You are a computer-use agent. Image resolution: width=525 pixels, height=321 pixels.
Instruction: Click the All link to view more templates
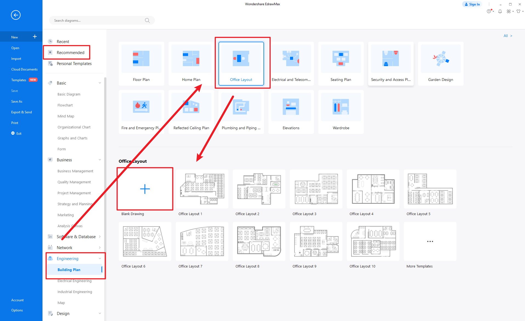(506, 36)
